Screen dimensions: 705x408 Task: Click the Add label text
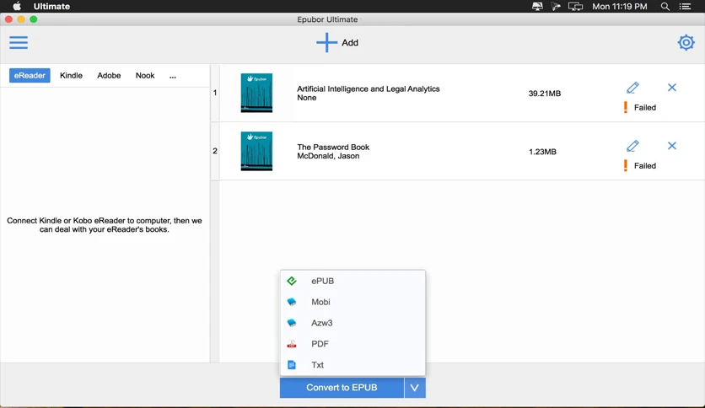click(x=350, y=43)
